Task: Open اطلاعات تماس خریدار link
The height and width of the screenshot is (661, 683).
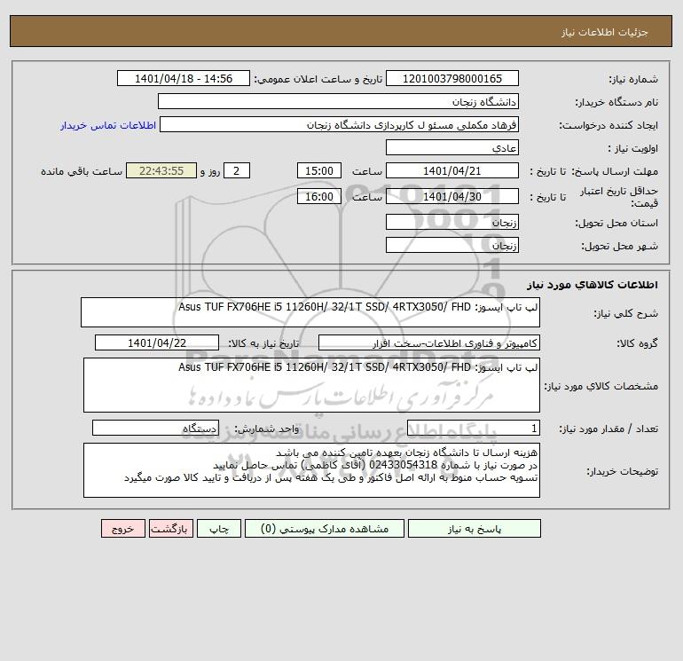Action: coord(108,125)
